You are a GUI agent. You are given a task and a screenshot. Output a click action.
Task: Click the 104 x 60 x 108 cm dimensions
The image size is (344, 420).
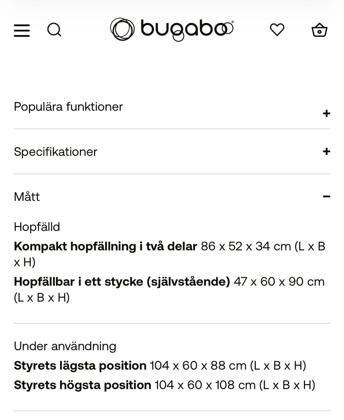[x=205, y=385]
